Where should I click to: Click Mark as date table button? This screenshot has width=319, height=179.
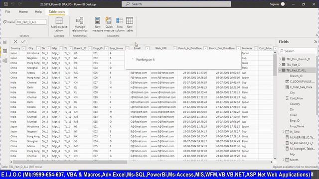59,24
